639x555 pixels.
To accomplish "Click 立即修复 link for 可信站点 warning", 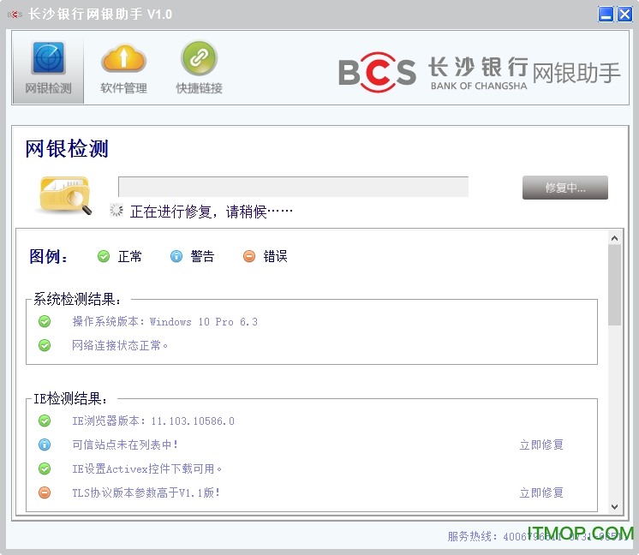I will (x=541, y=445).
